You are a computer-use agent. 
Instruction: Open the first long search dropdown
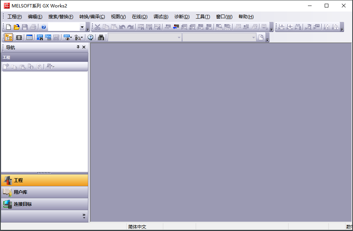[145, 37]
